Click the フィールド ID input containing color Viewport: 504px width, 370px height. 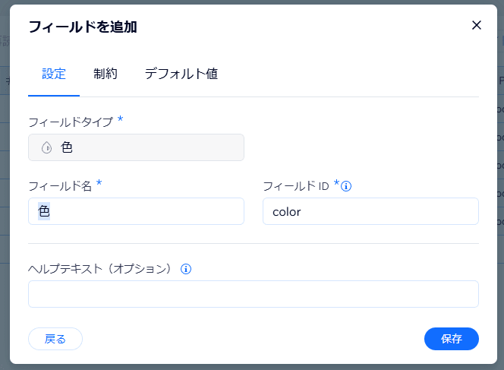(x=370, y=211)
